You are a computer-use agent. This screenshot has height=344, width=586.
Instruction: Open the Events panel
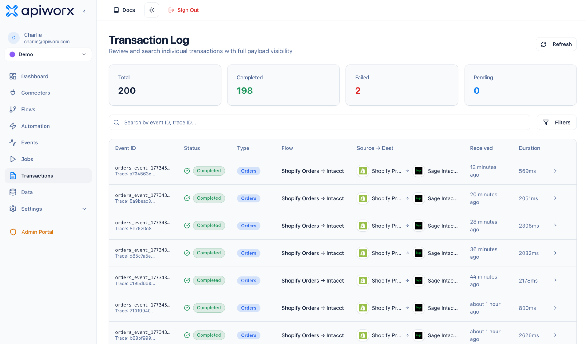(29, 142)
